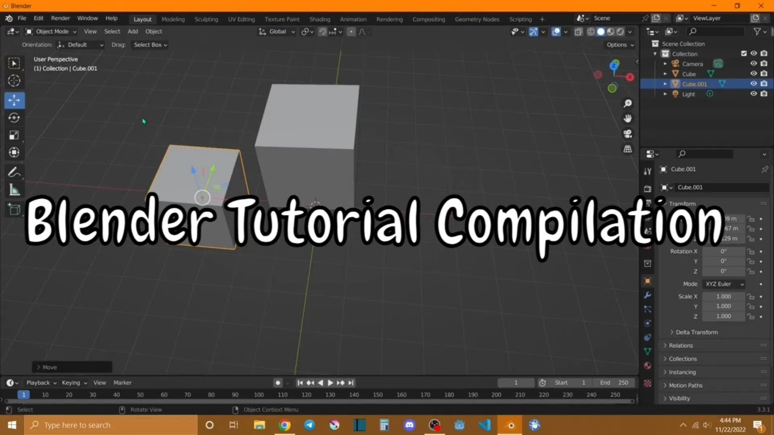The image size is (774, 435).
Task: Click the timeline Play button
Action: (330, 382)
